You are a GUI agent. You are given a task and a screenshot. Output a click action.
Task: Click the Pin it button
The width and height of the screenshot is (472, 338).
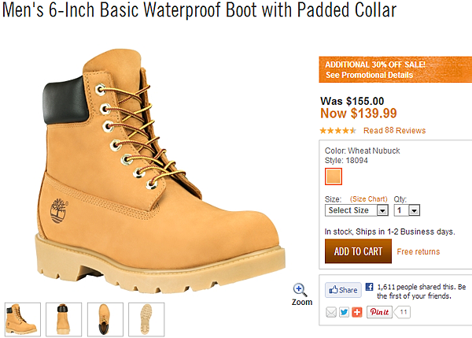379,312
